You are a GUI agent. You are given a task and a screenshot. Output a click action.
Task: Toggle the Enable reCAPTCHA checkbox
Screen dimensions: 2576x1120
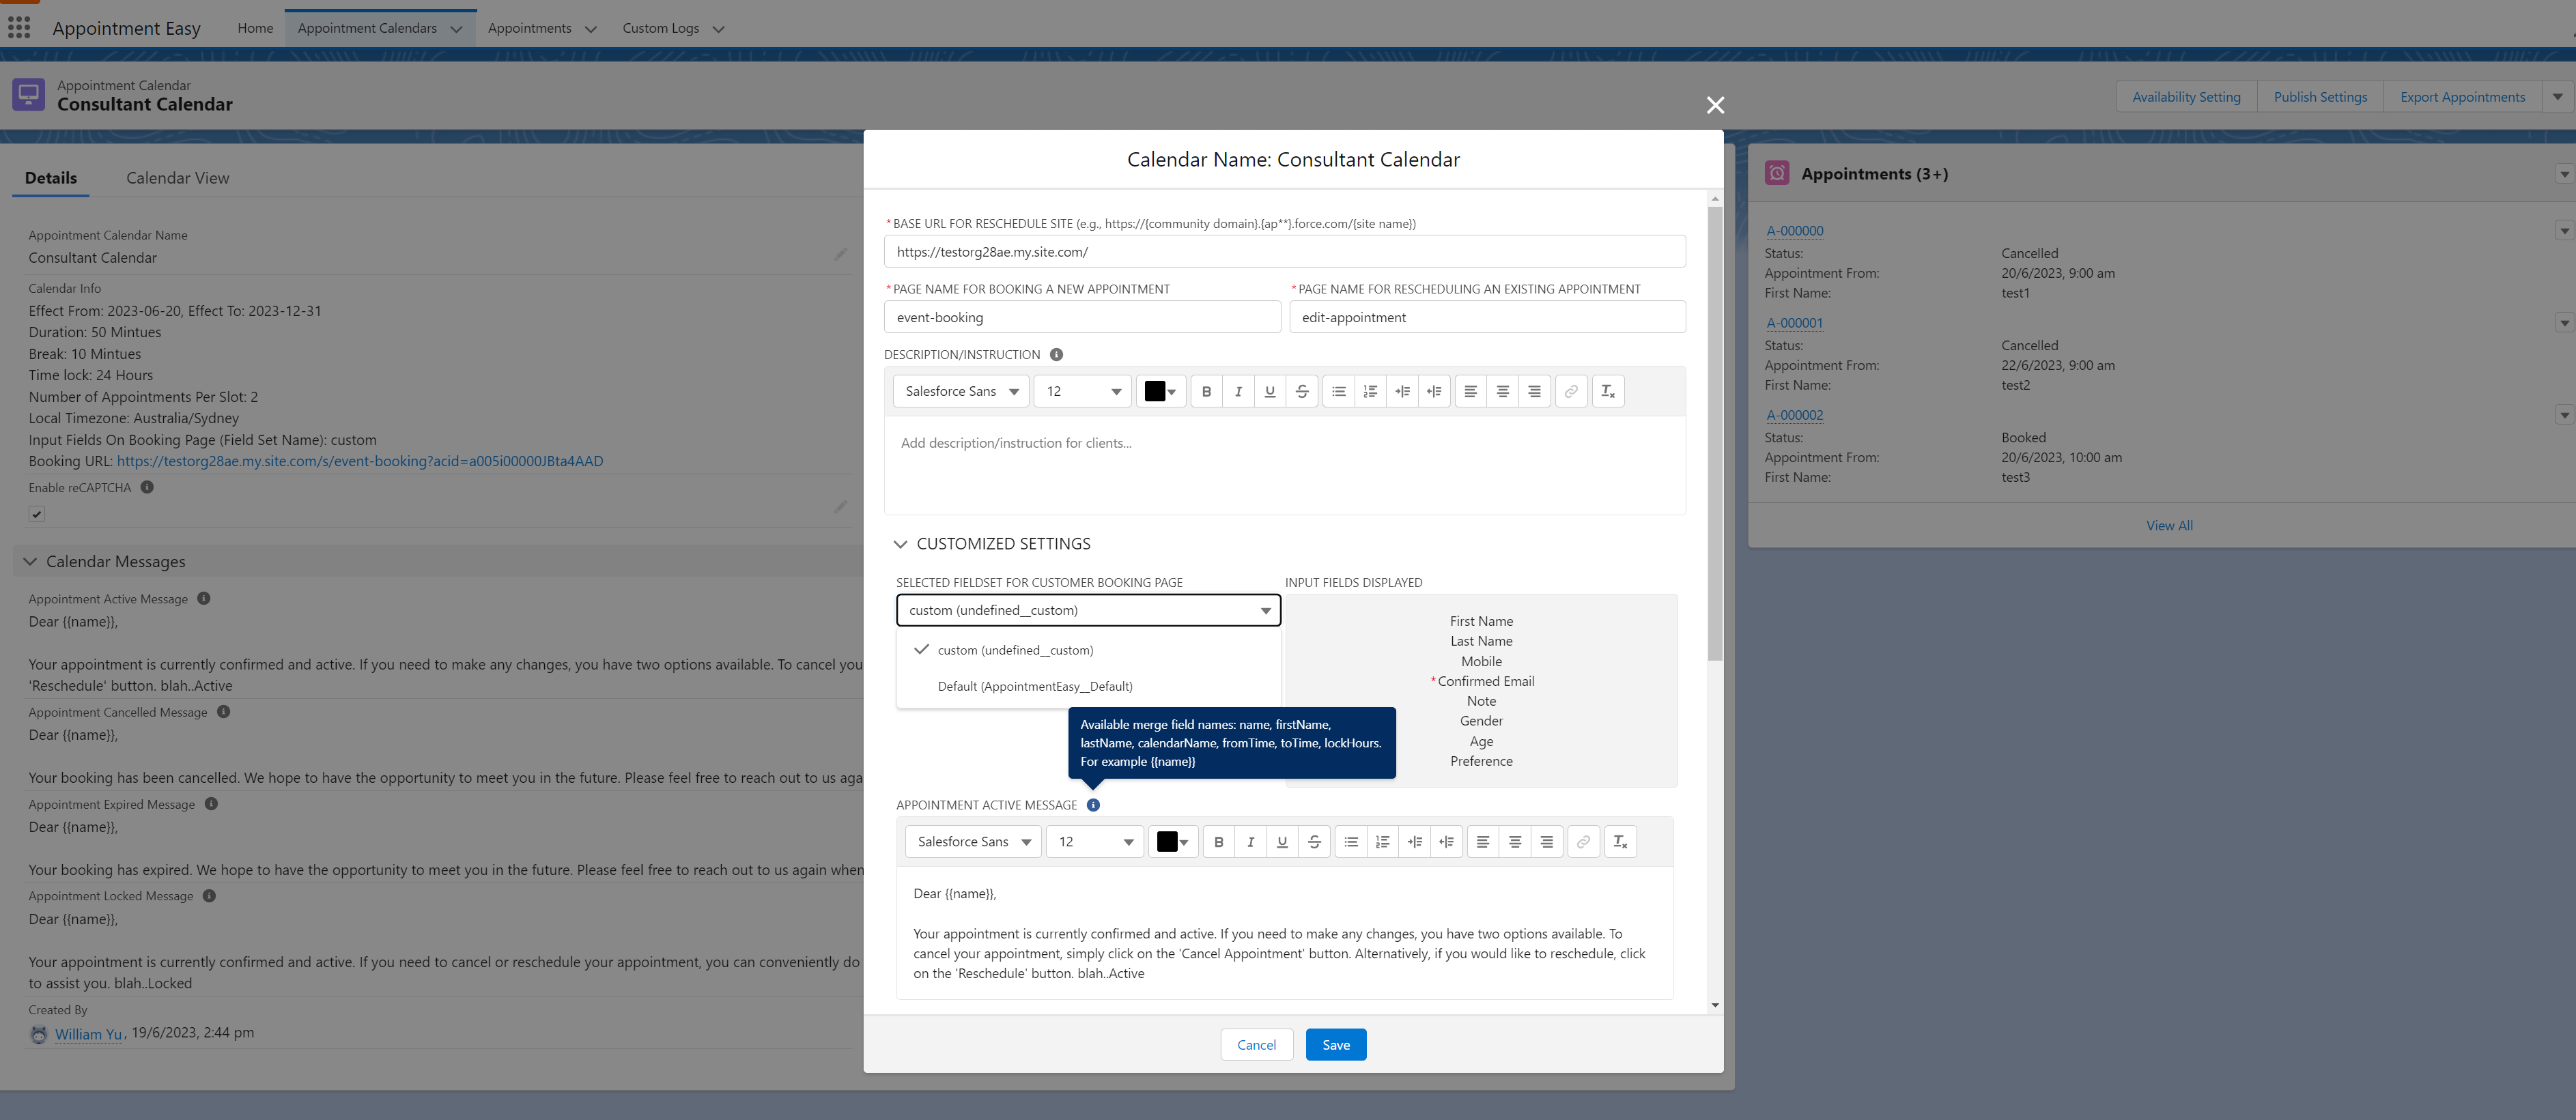tap(37, 514)
